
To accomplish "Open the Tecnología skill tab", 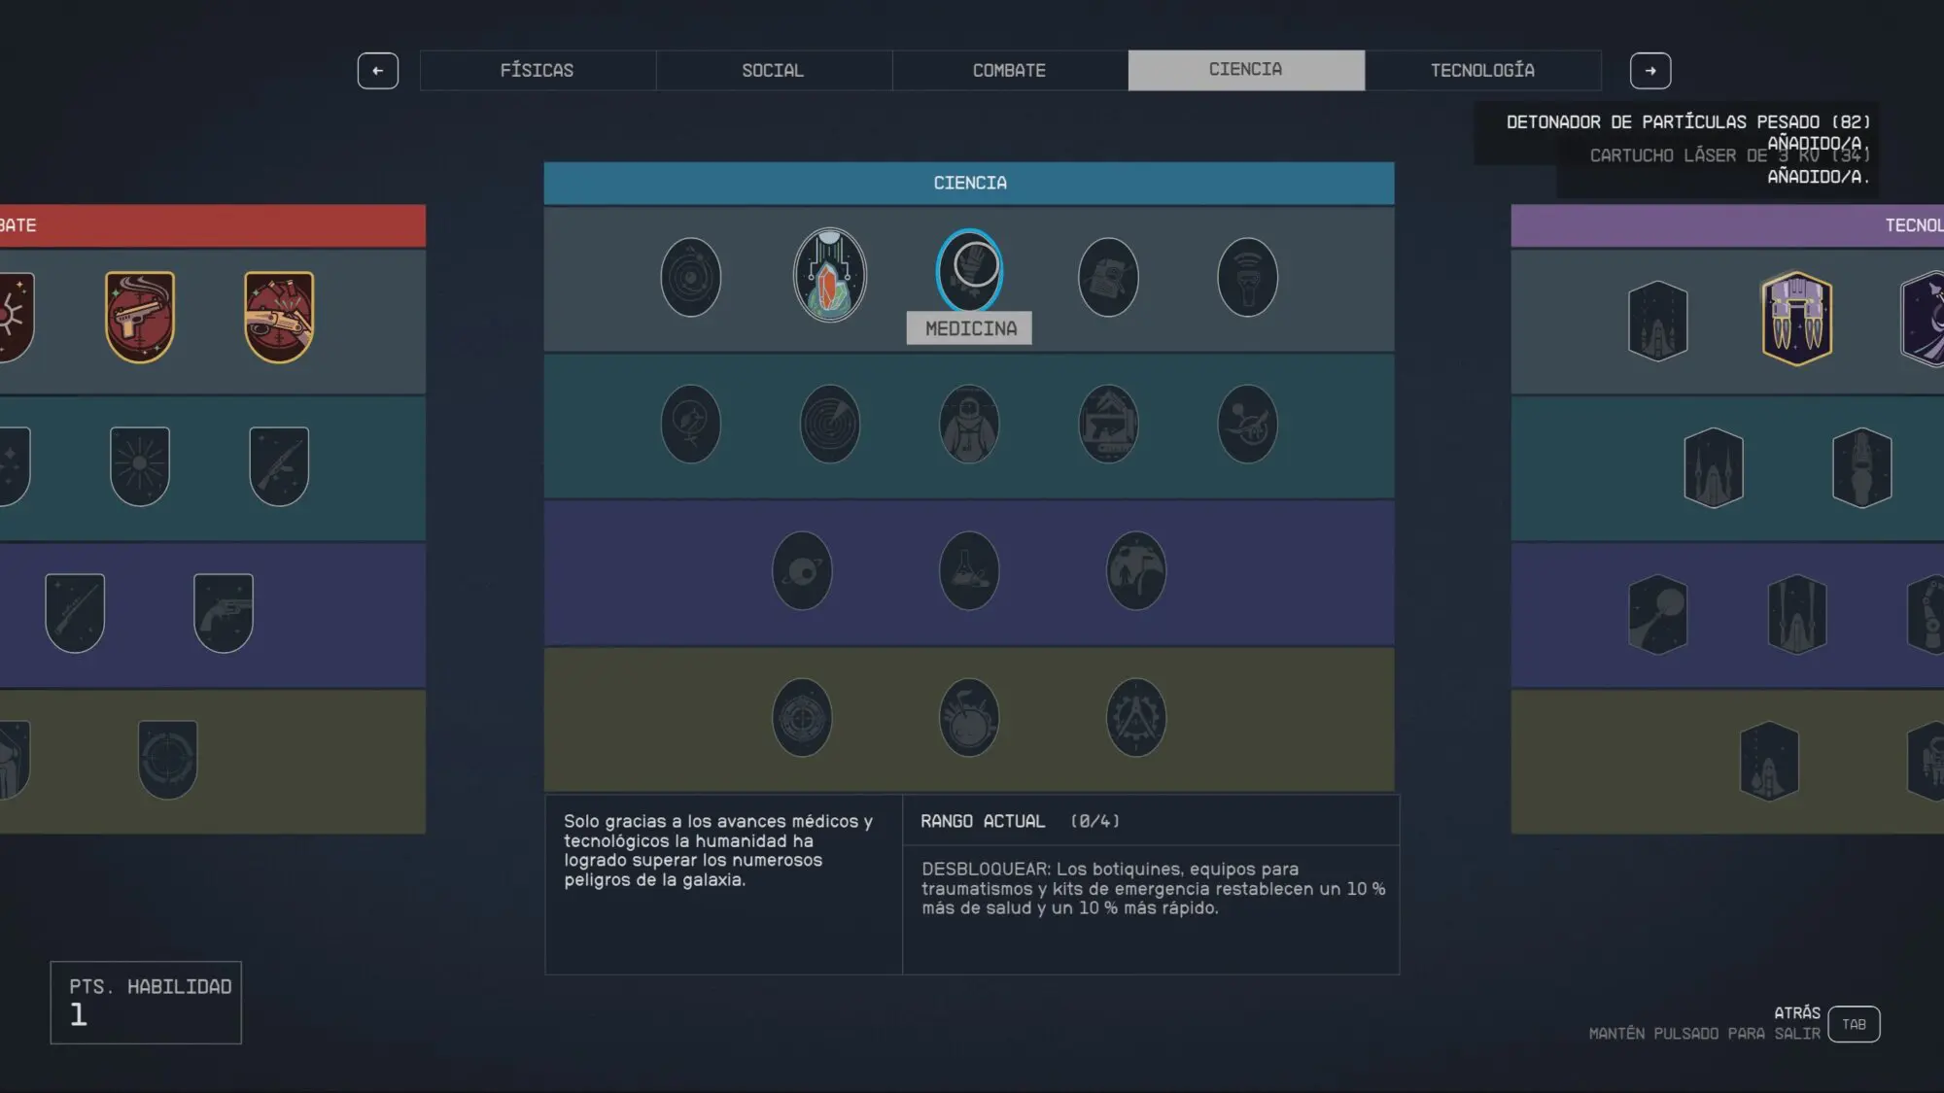I will point(1483,70).
